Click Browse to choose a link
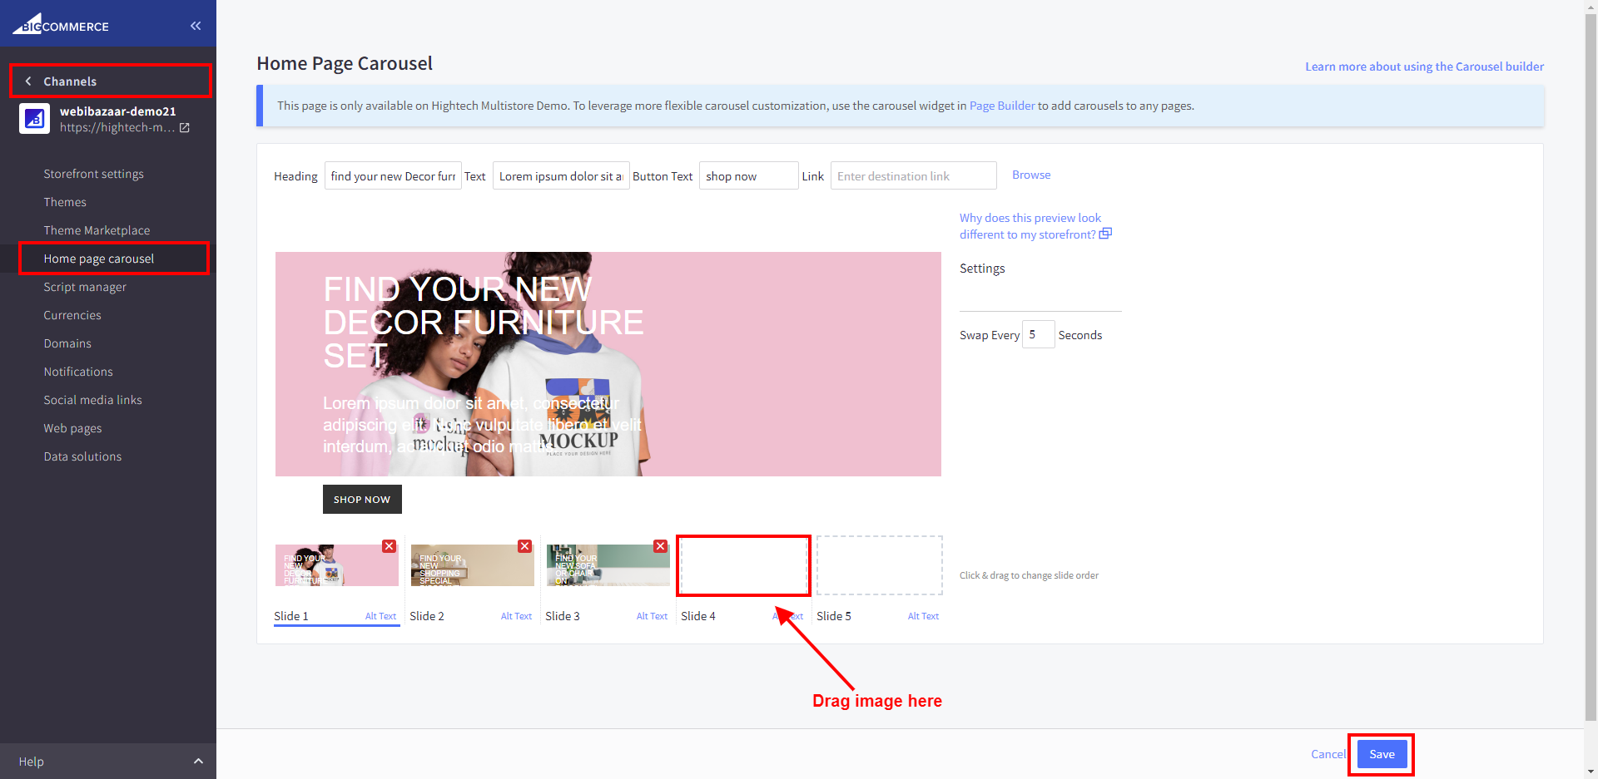Screen dimensions: 1598x779 click(1031, 175)
